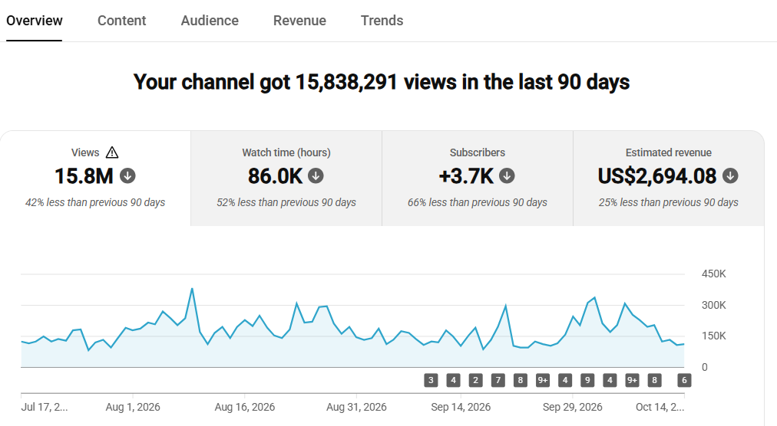Select the Subscribers metric card

click(478, 179)
